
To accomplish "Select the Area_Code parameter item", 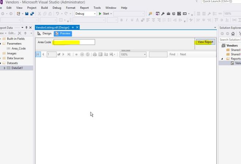I will pos(18,48).
